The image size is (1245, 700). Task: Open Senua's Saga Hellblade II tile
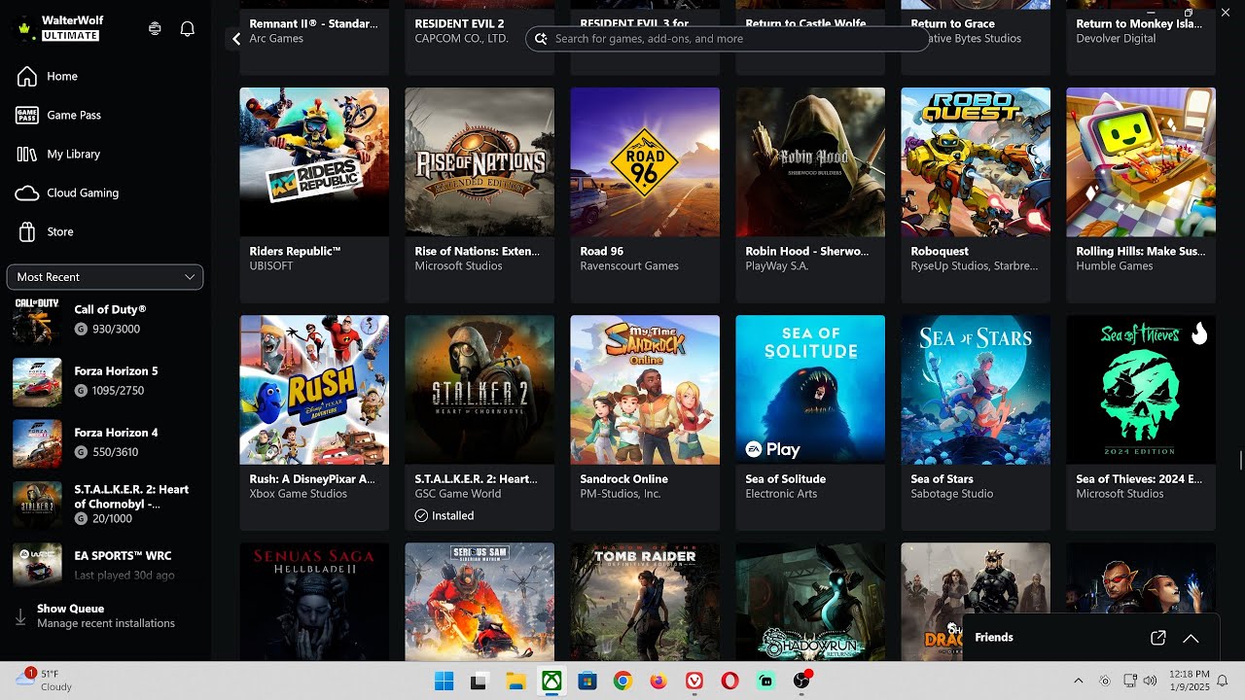(x=314, y=602)
